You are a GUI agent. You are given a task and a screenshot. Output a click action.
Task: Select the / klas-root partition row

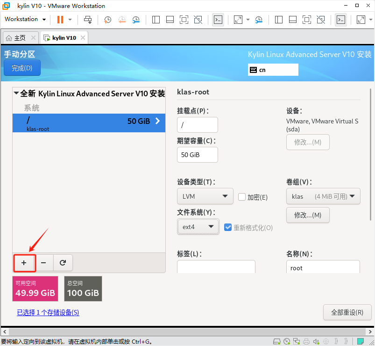(89, 123)
